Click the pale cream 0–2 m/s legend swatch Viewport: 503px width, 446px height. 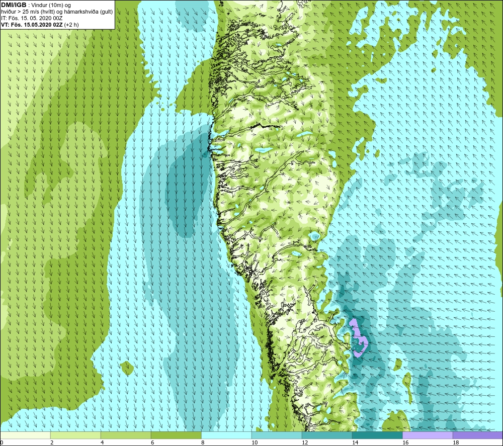point(25,435)
